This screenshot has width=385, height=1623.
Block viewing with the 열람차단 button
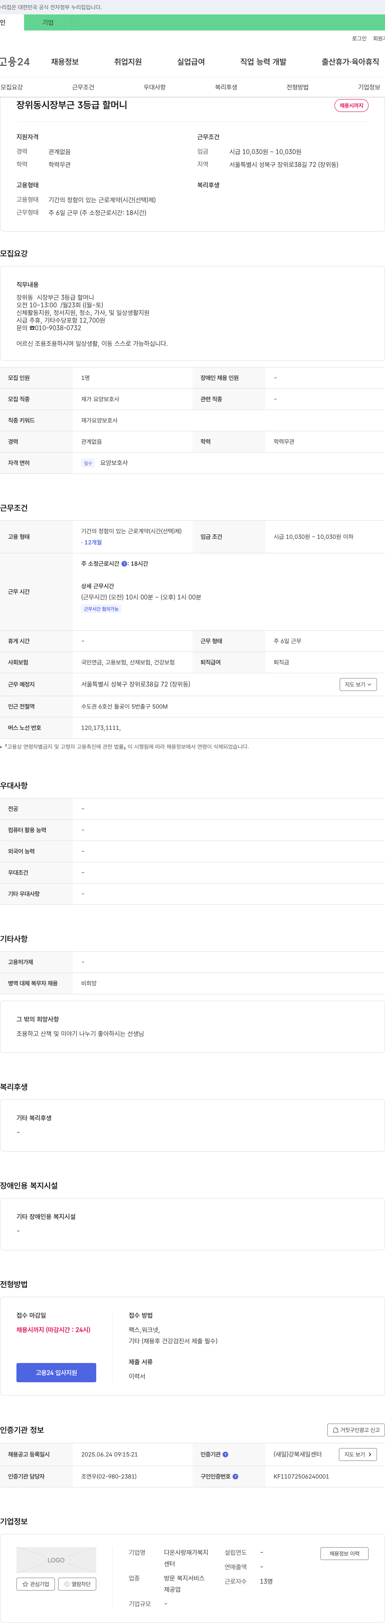(77, 1584)
